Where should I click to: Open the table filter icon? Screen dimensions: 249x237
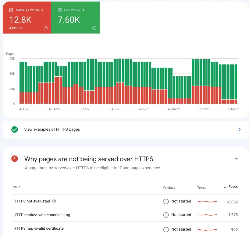coord(237,159)
